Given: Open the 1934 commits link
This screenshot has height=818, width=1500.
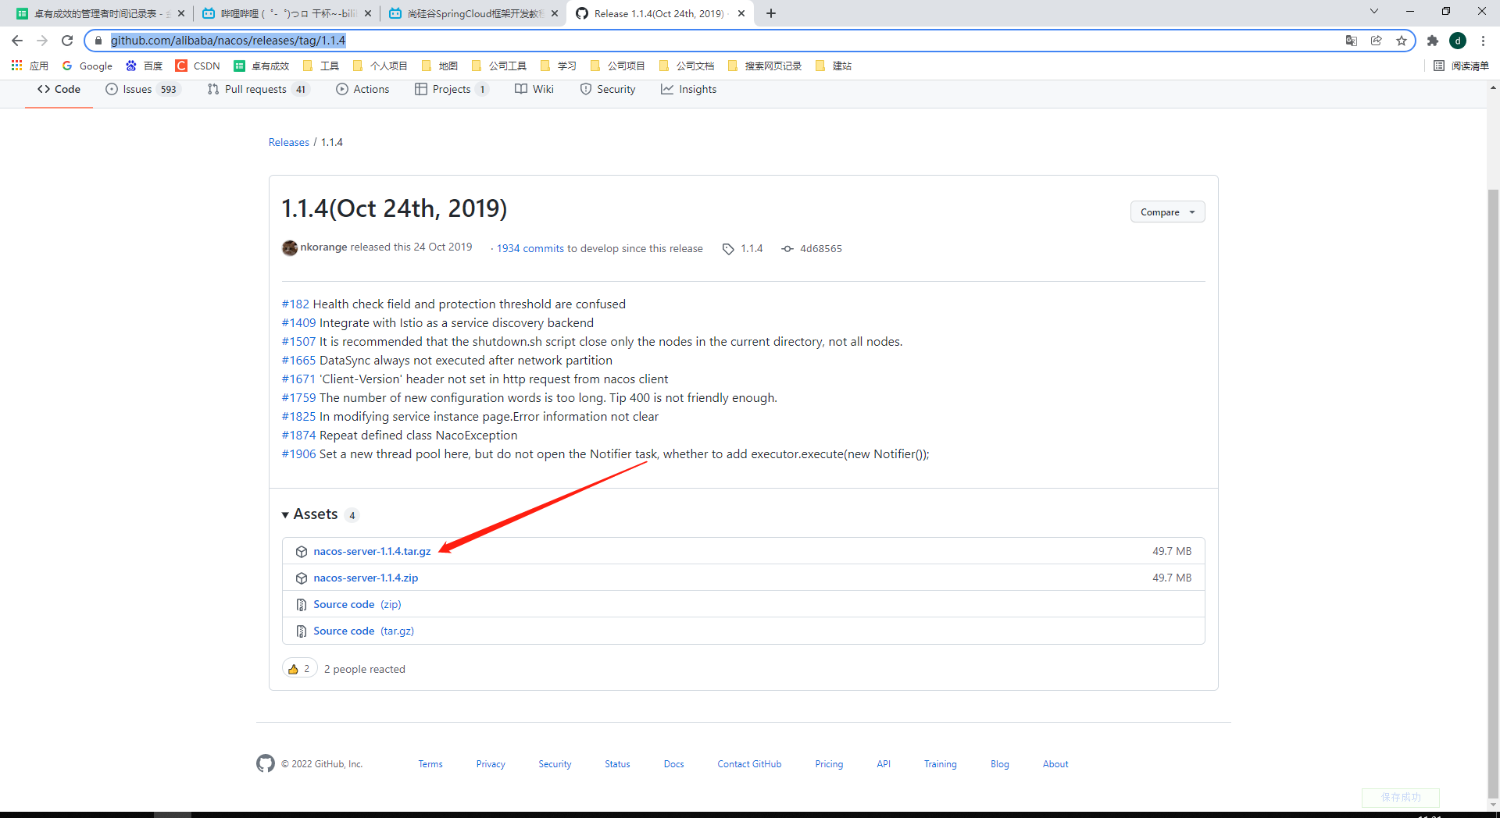Looking at the screenshot, I should [530, 249].
